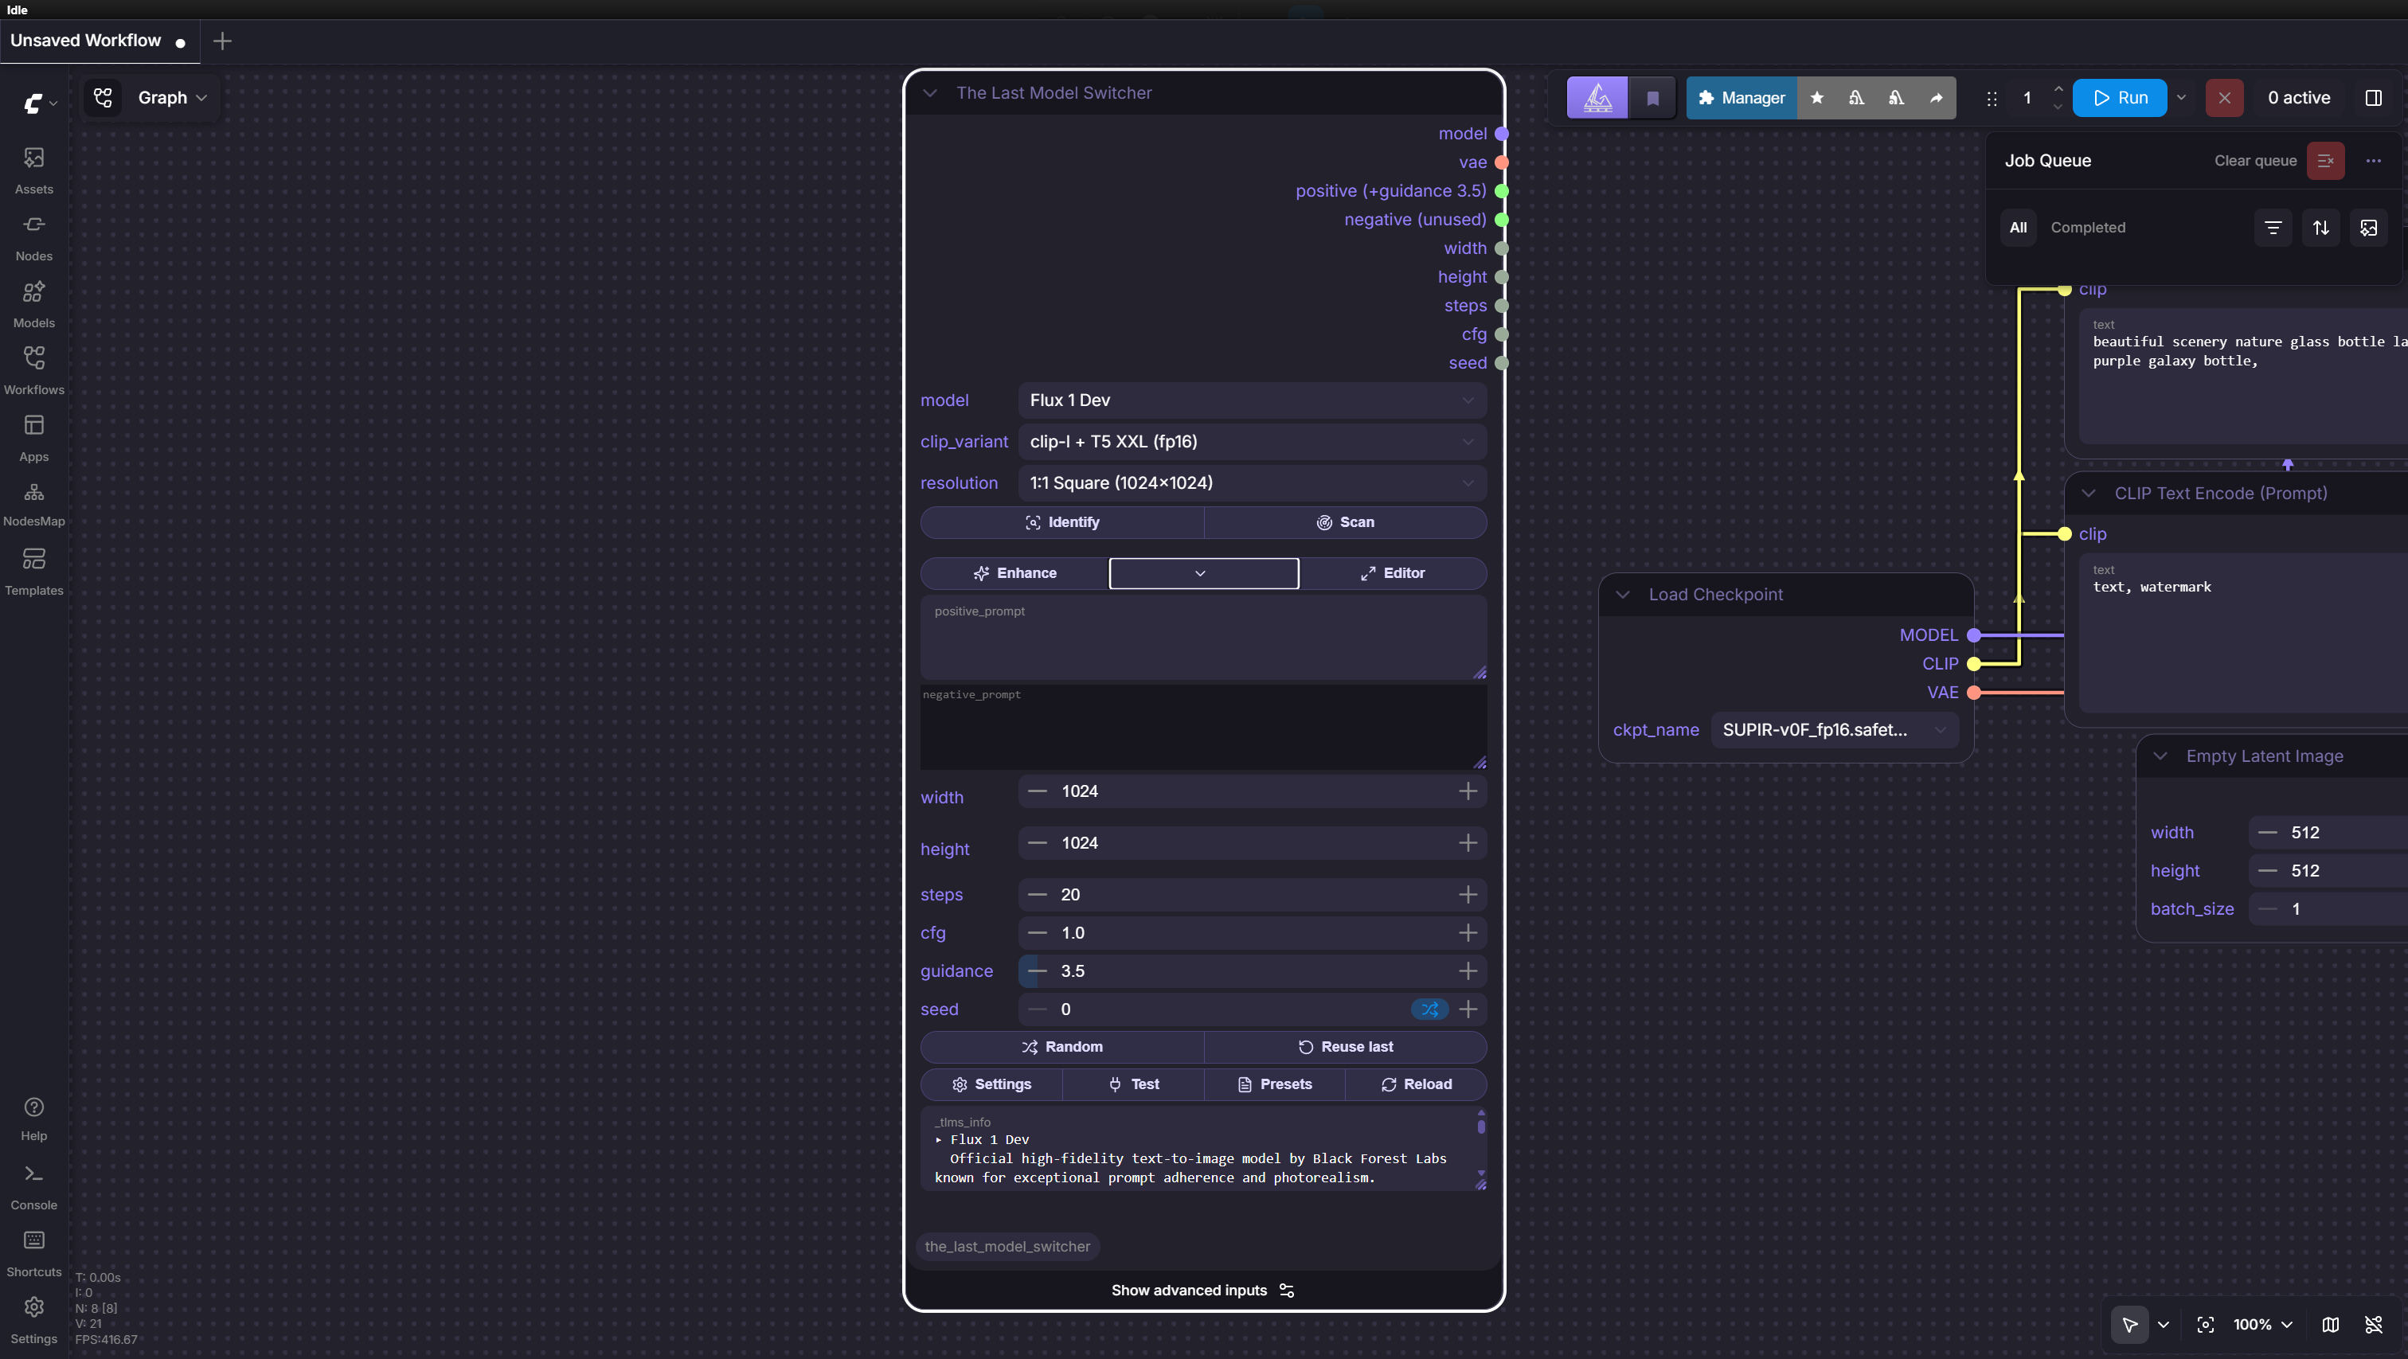This screenshot has width=2408, height=1359.
Task: Open the 100% zoom level dropdown
Action: (2262, 1325)
